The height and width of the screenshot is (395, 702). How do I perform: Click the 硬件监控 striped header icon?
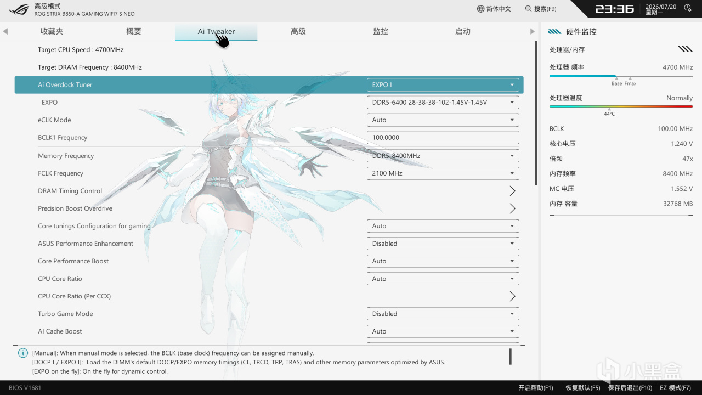coord(555,32)
